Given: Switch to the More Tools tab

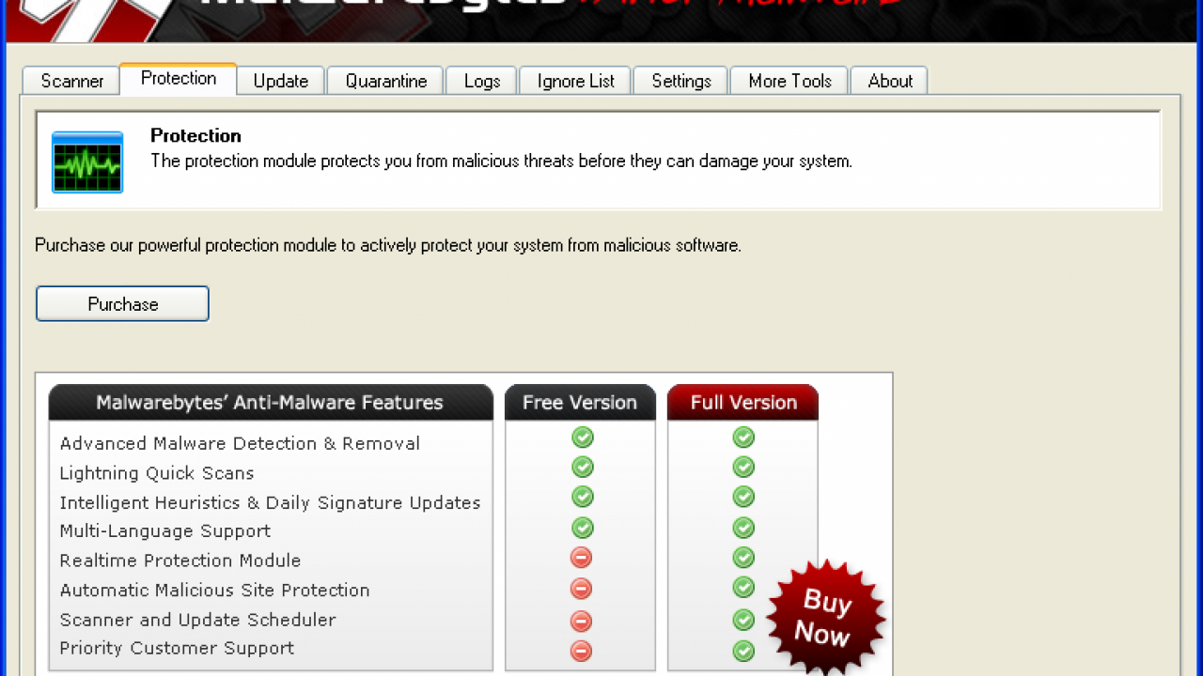Looking at the screenshot, I should pyautogui.click(x=789, y=81).
